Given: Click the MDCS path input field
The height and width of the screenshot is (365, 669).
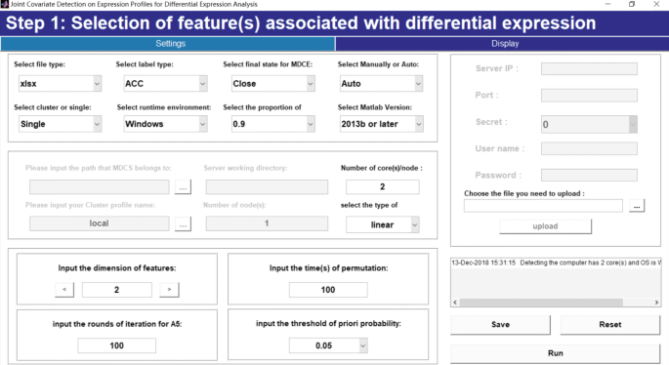Looking at the screenshot, I should point(99,186).
